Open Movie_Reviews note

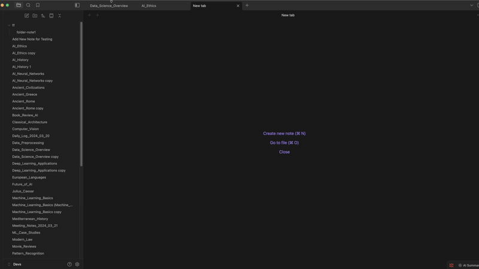pos(24,246)
